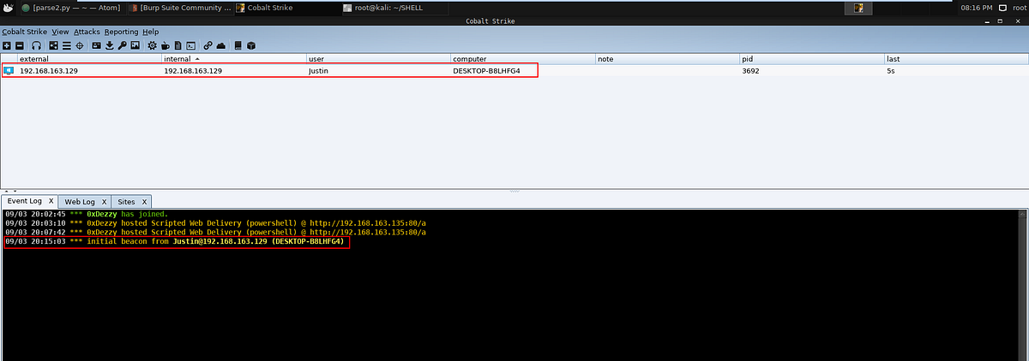The image size is (1029, 361).
Task: Host a file using the chain-link icon
Action: (208, 45)
